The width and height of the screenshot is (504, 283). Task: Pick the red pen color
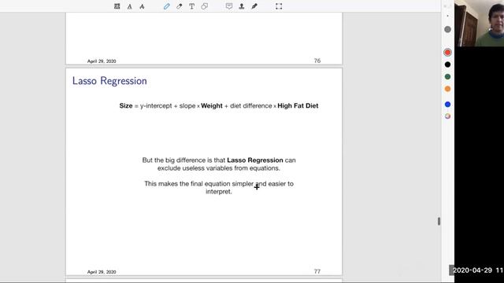[x=447, y=53]
